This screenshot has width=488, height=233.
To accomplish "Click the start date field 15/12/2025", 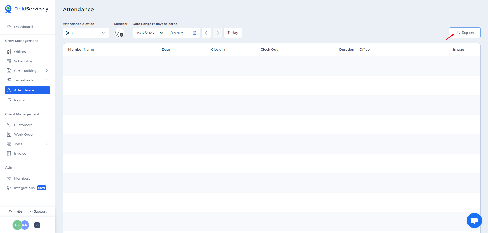I will pyautogui.click(x=145, y=33).
